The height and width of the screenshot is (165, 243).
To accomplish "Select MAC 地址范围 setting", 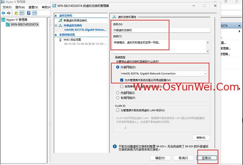I will [x=72, y=40].
